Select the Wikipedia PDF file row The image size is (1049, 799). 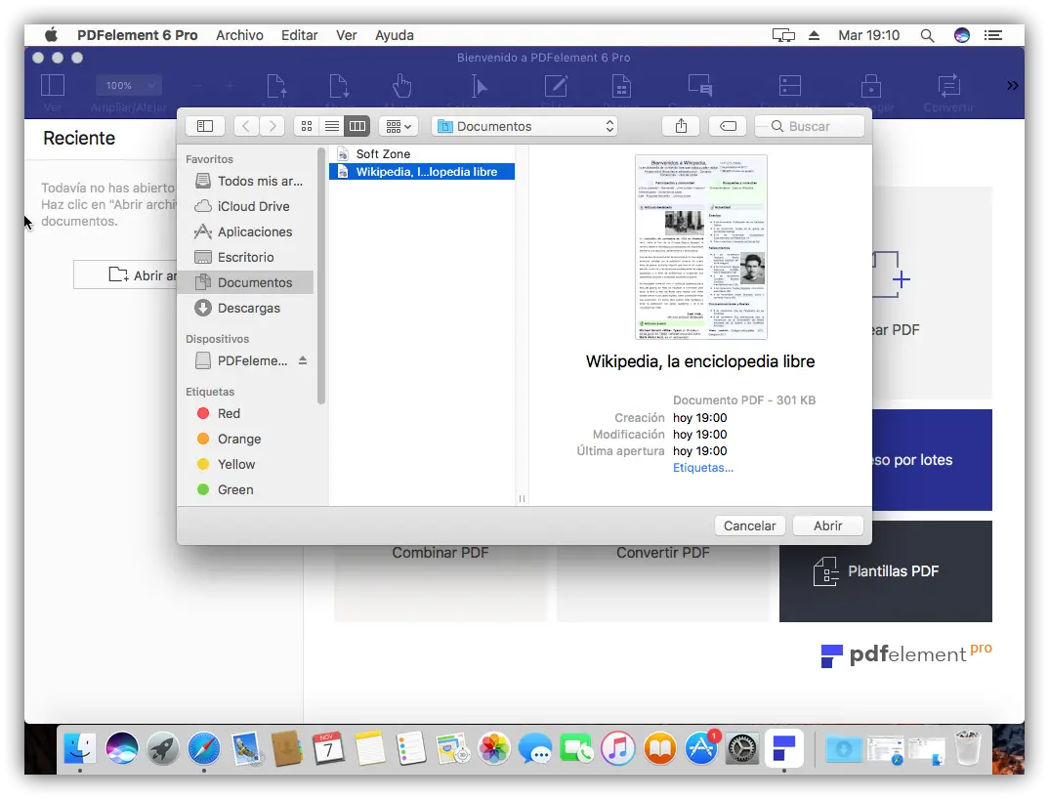pos(422,172)
